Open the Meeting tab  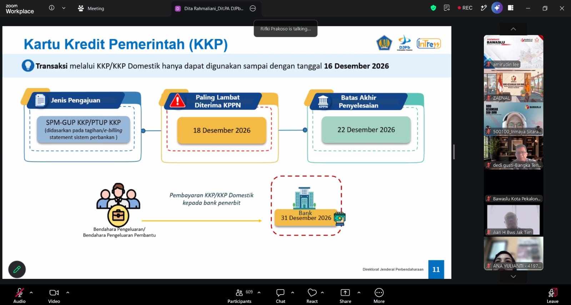(91, 8)
